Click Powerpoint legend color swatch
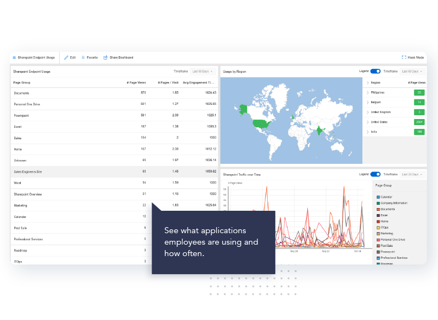This screenshot has width=438, height=320. click(378, 252)
